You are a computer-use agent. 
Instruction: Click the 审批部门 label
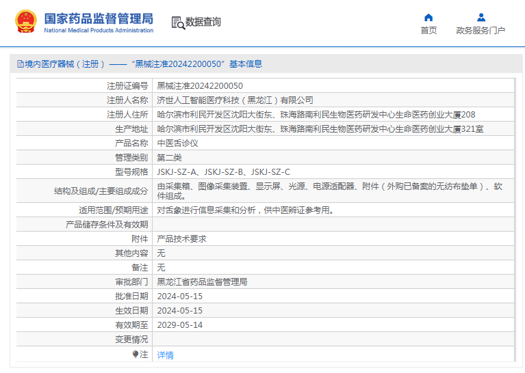click(x=131, y=282)
